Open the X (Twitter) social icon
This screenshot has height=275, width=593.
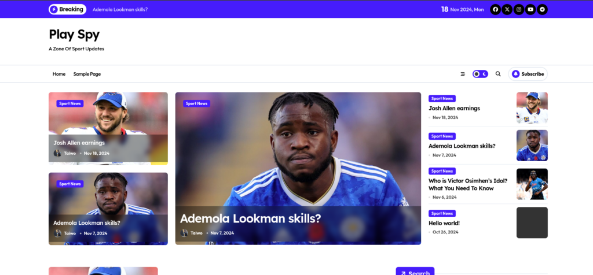(507, 9)
